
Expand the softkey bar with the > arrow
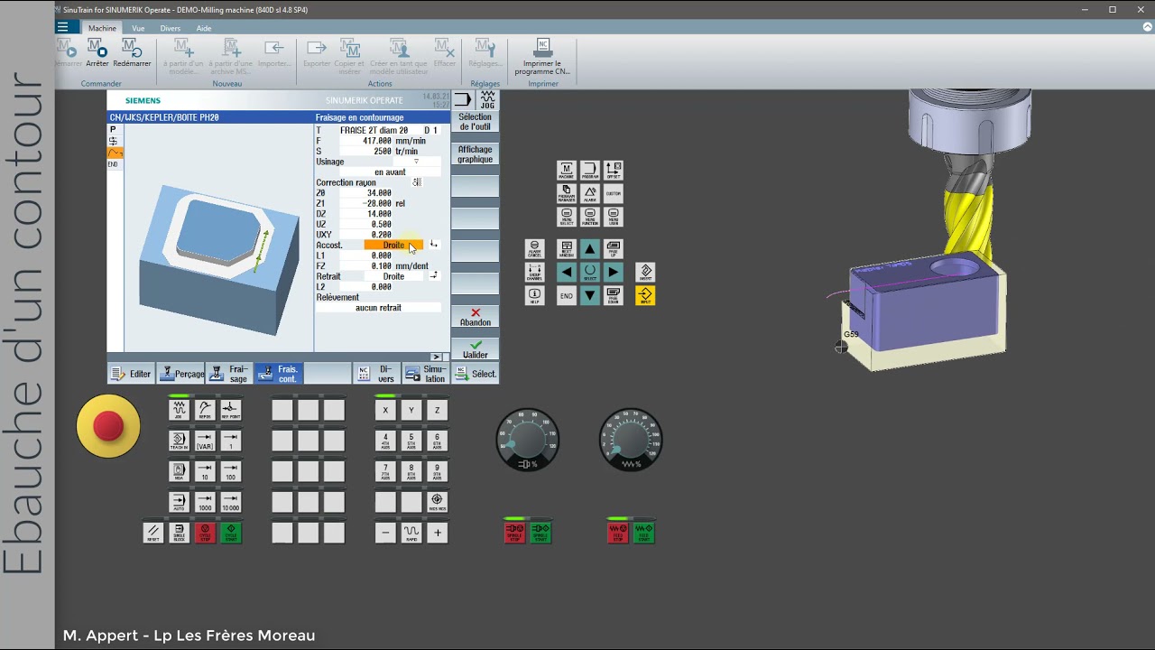pos(437,357)
